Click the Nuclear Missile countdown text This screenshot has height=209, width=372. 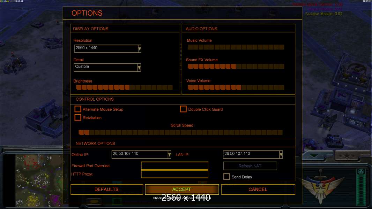point(324,14)
